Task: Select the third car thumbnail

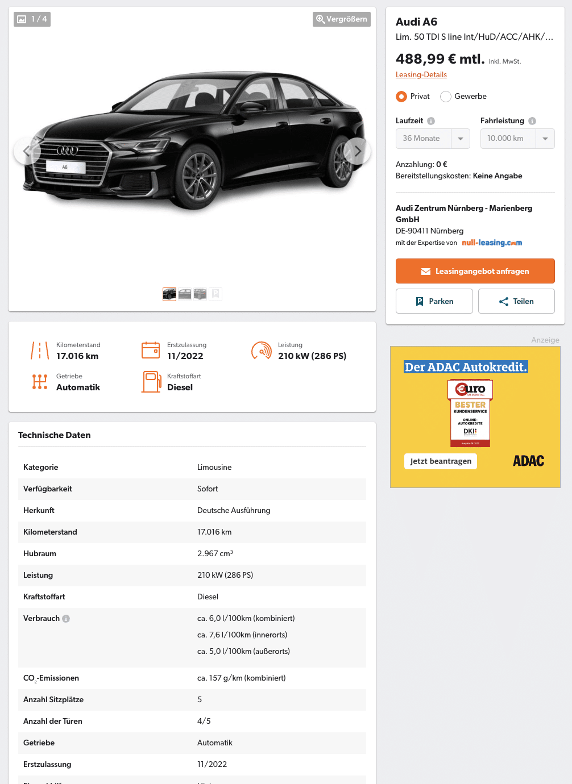Action: [200, 294]
